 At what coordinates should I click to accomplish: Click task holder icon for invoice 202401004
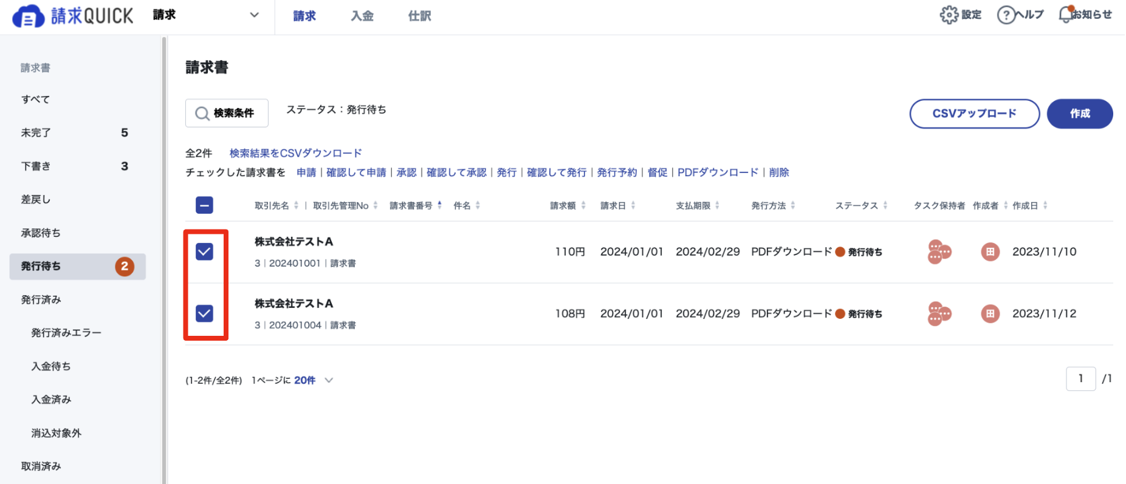(939, 313)
